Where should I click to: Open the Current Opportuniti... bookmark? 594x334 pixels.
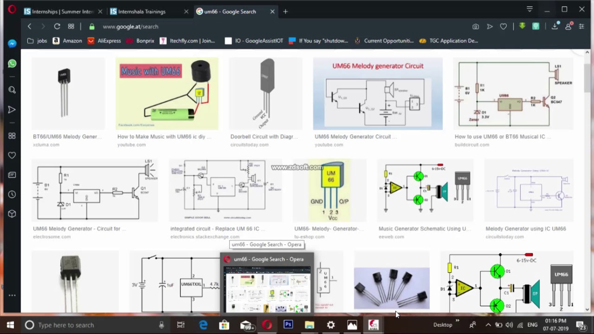click(x=384, y=41)
